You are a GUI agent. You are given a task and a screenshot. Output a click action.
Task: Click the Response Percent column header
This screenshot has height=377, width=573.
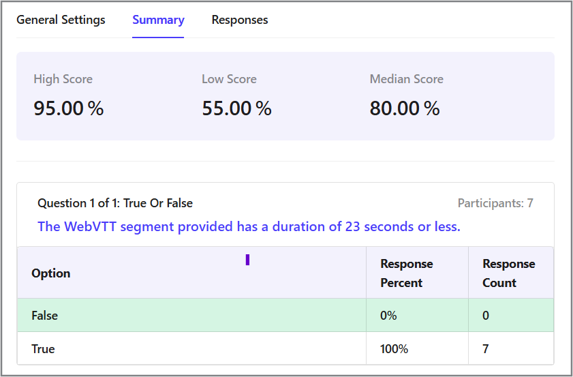tap(406, 273)
